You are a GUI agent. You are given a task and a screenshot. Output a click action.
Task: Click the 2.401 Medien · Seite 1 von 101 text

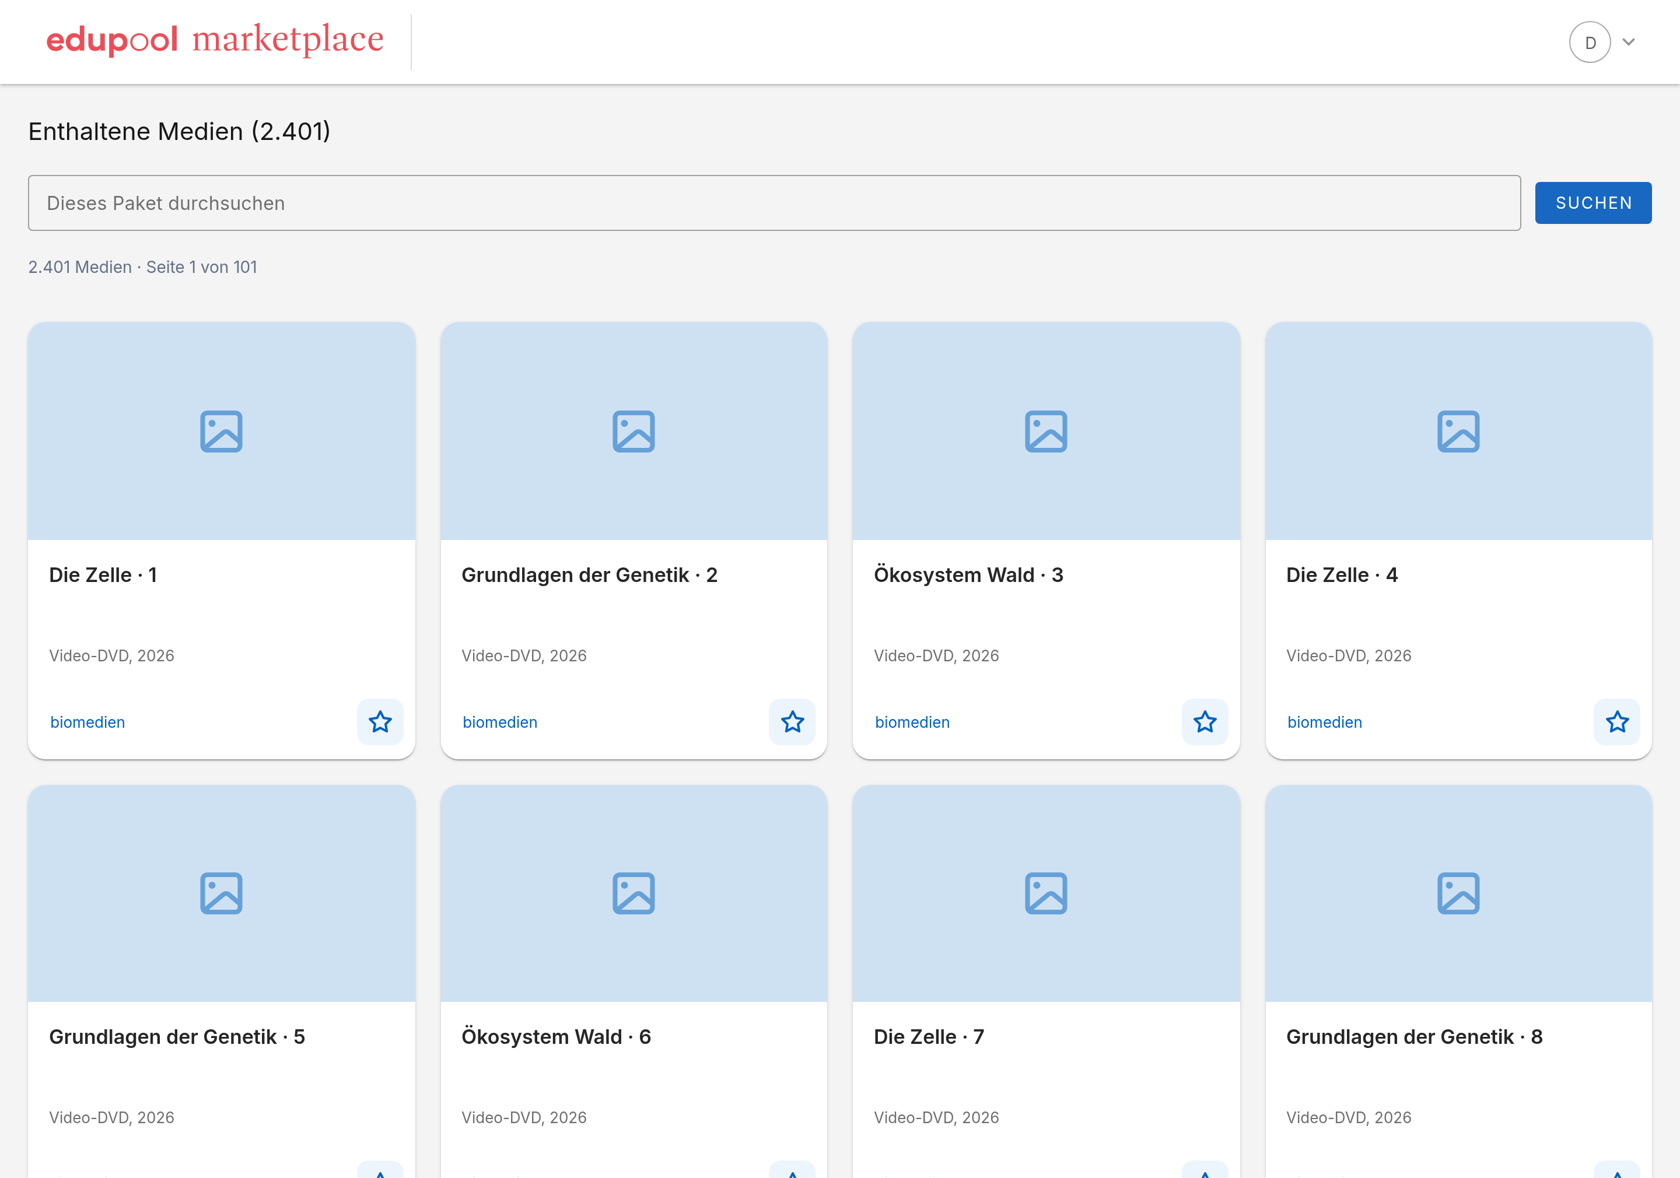143,267
